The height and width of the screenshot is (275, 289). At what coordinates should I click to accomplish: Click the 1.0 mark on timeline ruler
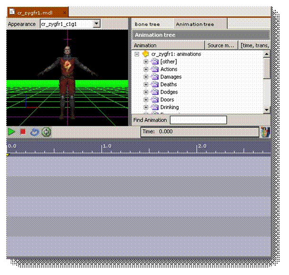pyautogui.click(x=107, y=146)
